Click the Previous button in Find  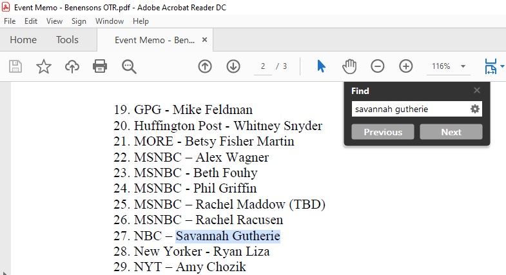tap(383, 132)
